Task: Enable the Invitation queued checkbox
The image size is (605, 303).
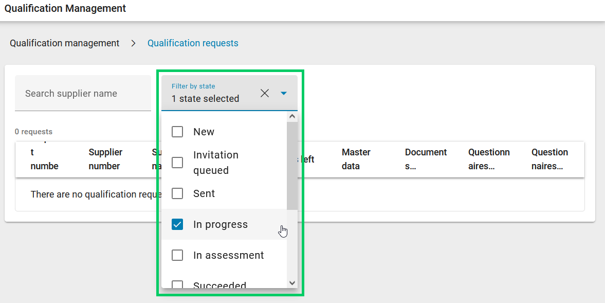Action: click(x=177, y=163)
